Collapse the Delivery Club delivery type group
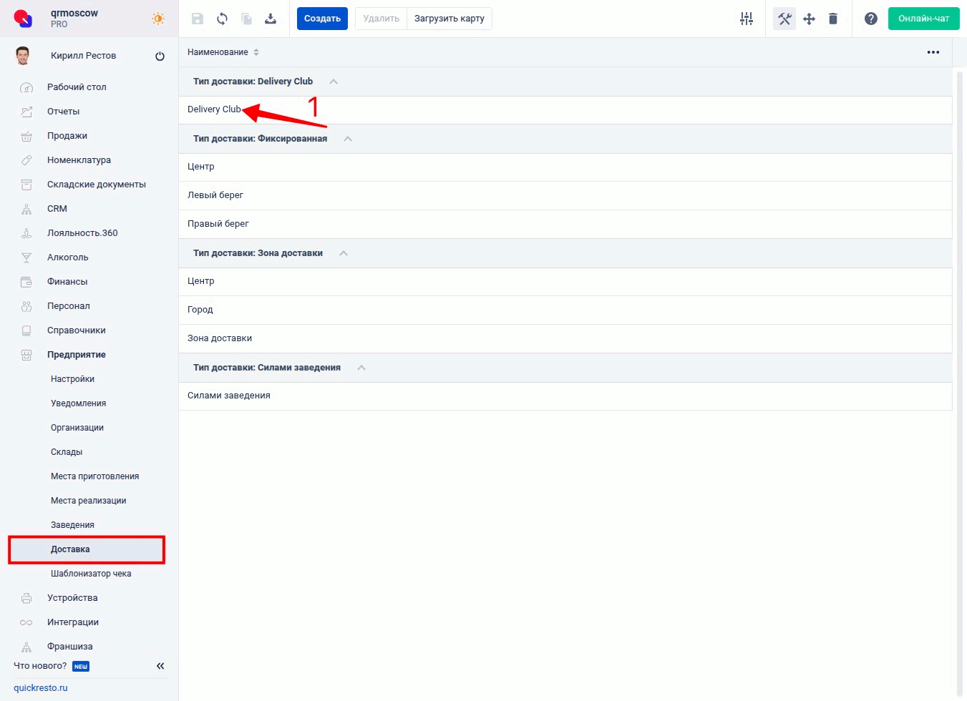 (334, 82)
